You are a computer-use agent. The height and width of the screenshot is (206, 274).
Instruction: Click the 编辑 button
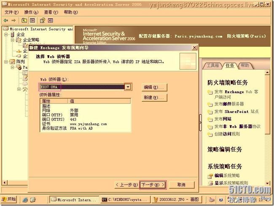tap(154, 87)
